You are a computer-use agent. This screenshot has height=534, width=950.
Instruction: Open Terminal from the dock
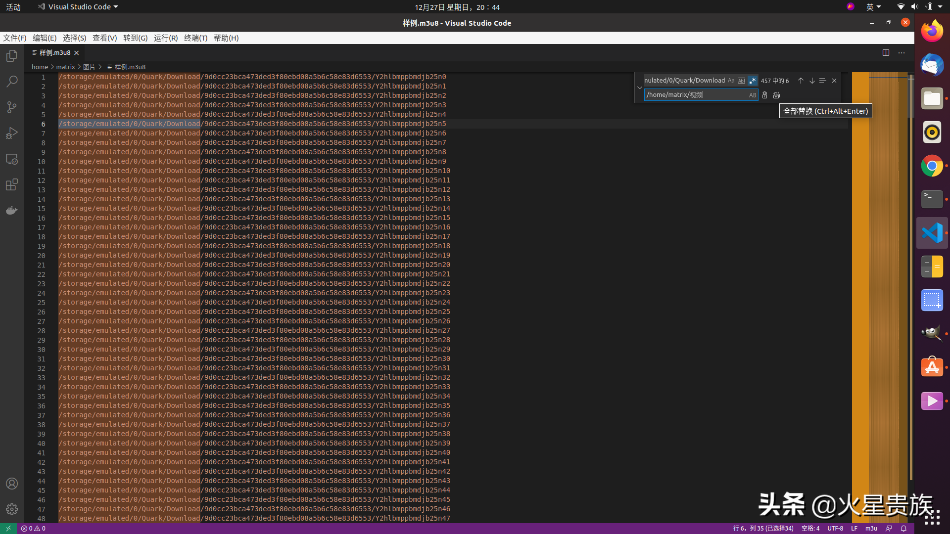(932, 199)
